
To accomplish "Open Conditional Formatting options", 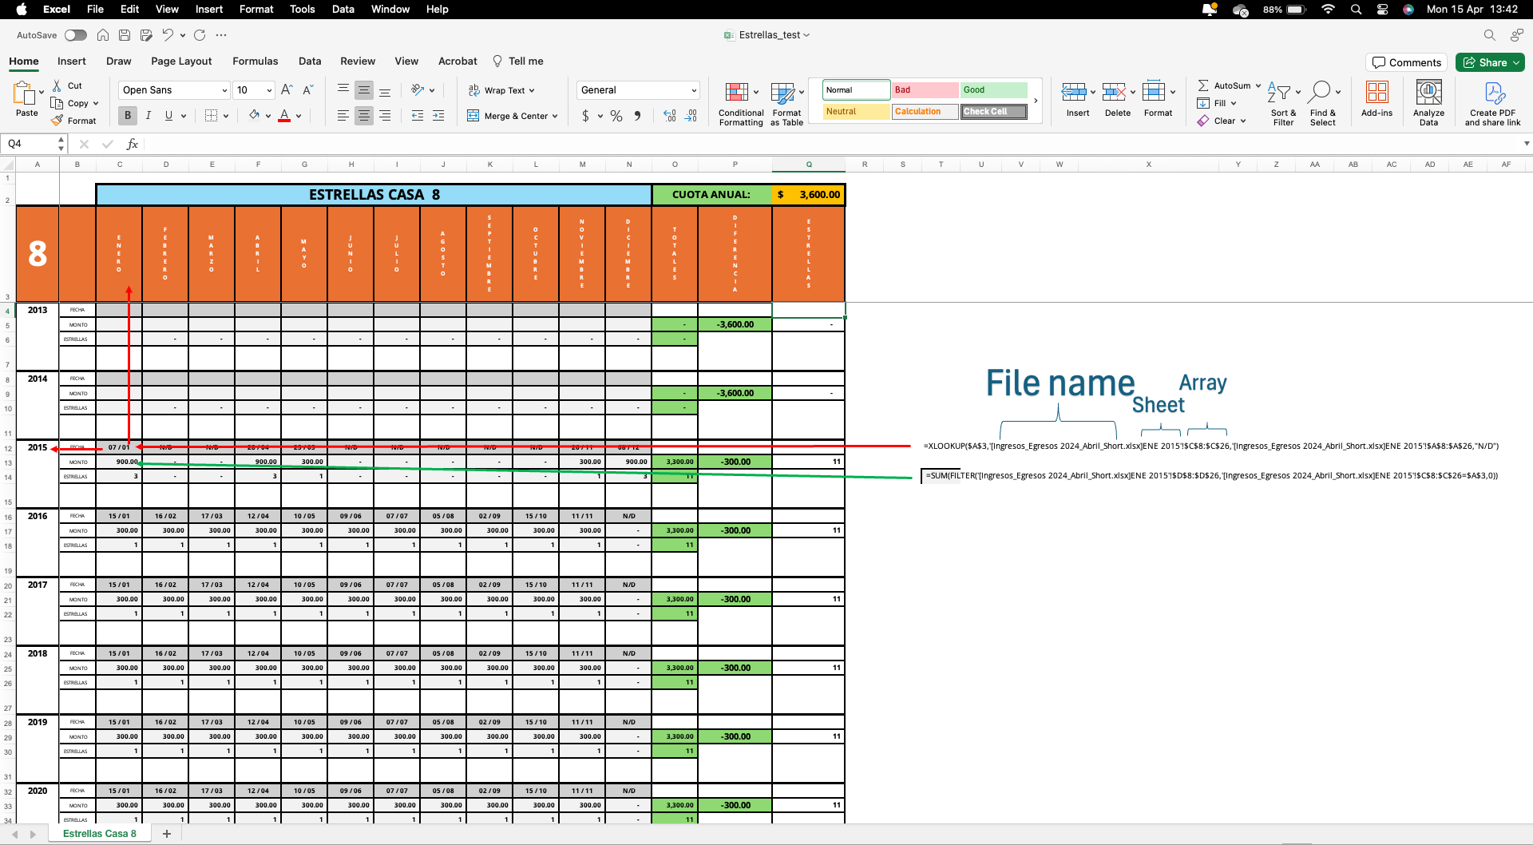I will 740,102.
